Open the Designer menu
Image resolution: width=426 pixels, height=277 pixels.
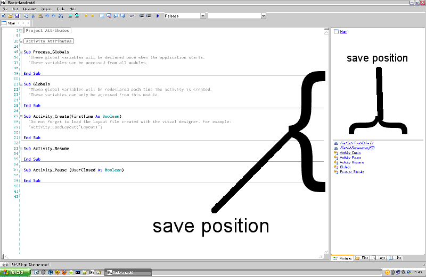coord(29,8)
